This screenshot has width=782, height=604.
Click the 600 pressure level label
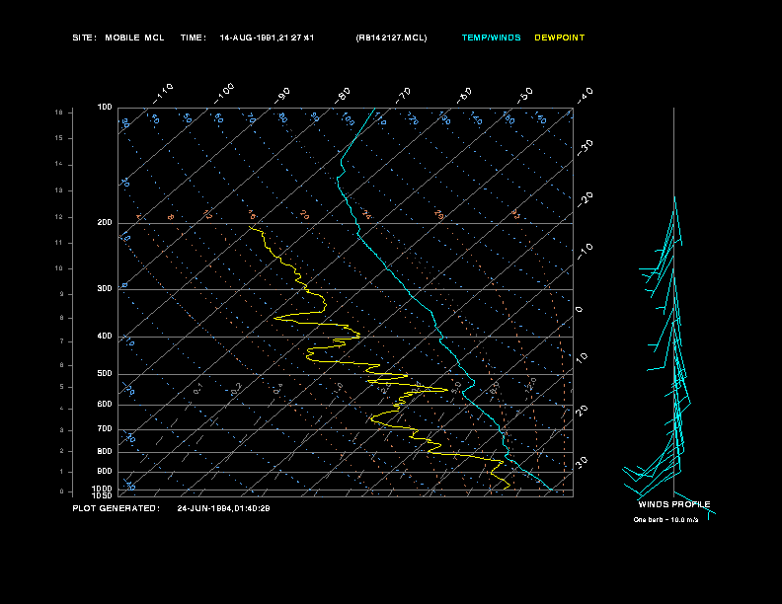(x=105, y=405)
